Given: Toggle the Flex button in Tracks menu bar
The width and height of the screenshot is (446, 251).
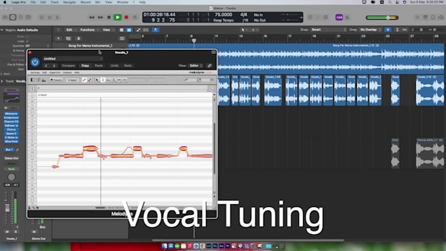Looking at the screenshot, I should point(146,30).
